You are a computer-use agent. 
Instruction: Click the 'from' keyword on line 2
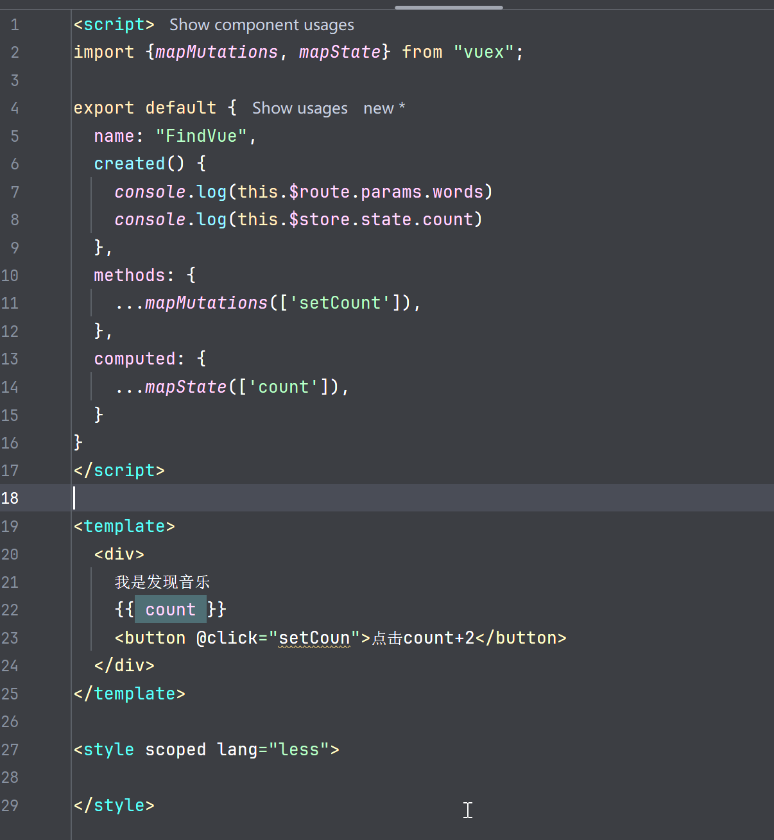tap(422, 52)
